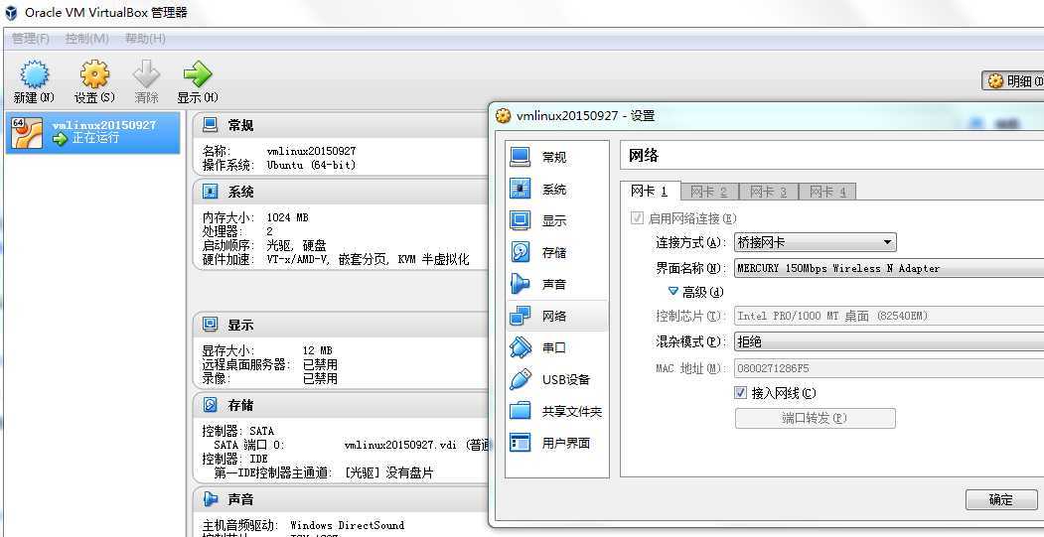Screen dimensions: 1044x537
Task: Click the 新建 (New) toolbar icon
Action: [x=34, y=74]
